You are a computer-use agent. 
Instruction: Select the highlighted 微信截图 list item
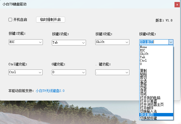tap(156, 115)
